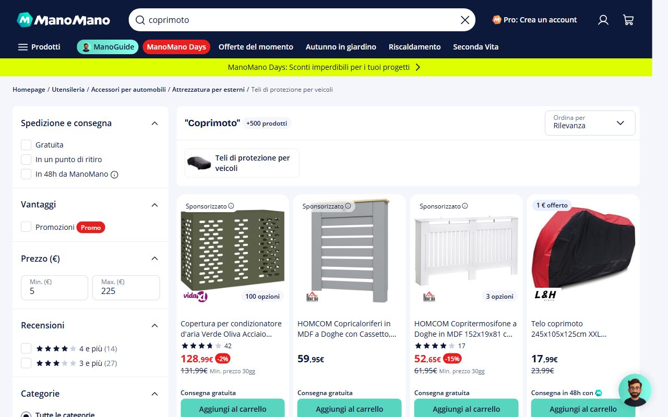
Task: Open the 'Copertura per condizionatore d'aria' title
Action: (x=231, y=329)
